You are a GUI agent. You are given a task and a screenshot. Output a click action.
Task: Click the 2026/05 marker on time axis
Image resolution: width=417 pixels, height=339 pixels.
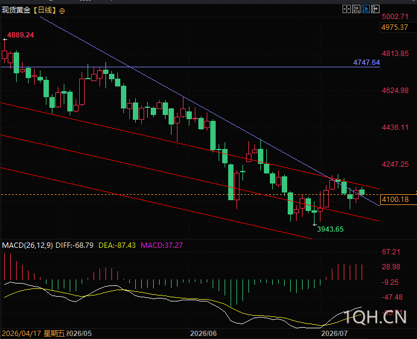coord(79,334)
